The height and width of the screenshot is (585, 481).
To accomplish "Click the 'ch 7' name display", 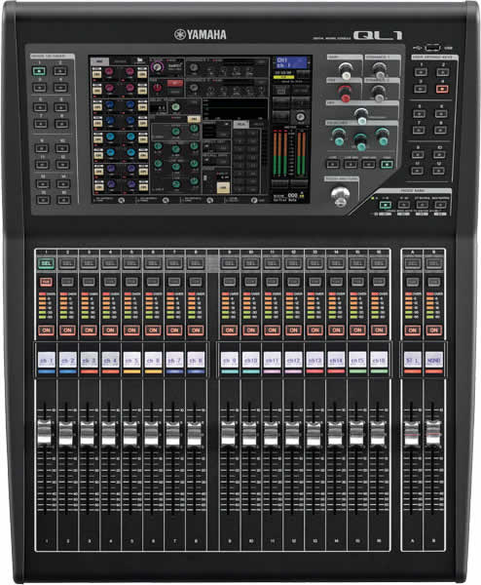I will [x=174, y=361].
